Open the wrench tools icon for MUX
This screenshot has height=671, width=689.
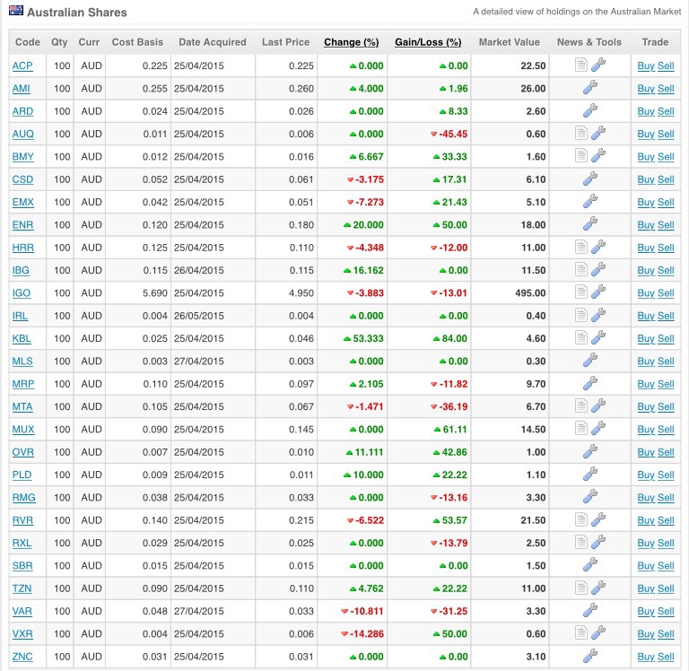598,429
